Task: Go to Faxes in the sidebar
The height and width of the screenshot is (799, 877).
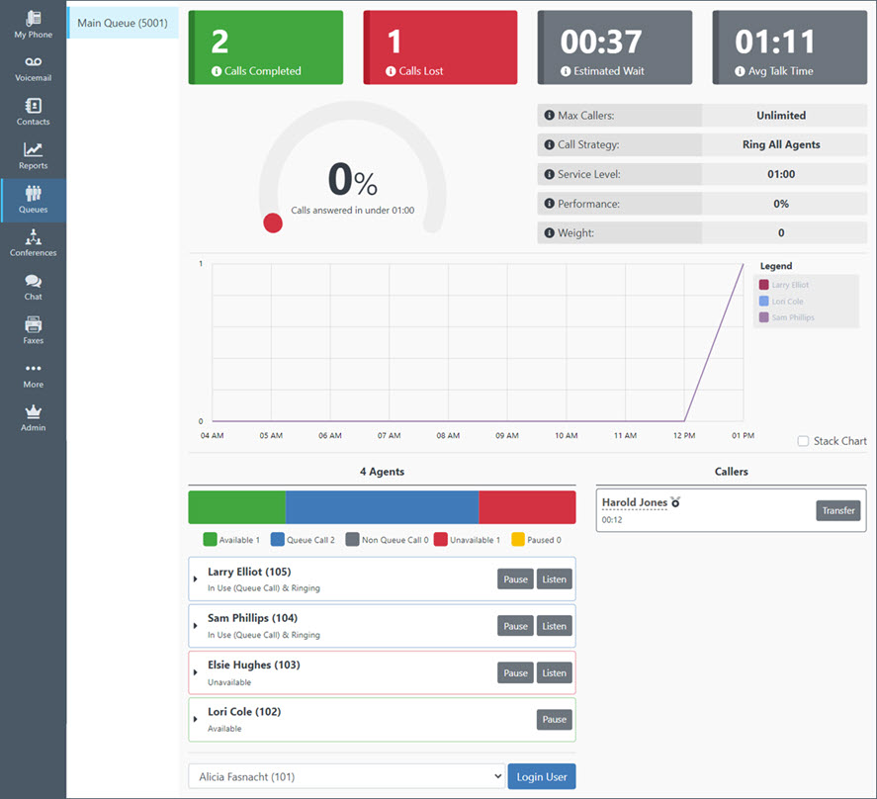Action: [33, 330]
